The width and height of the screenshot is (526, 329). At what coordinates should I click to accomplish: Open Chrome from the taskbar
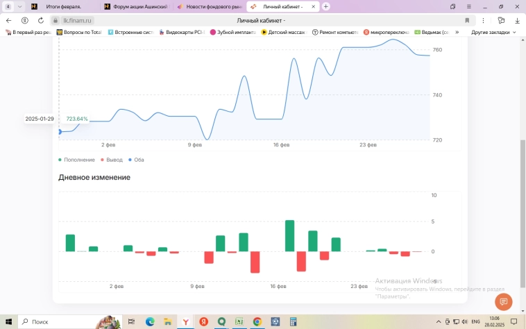(x=257, y=322)
